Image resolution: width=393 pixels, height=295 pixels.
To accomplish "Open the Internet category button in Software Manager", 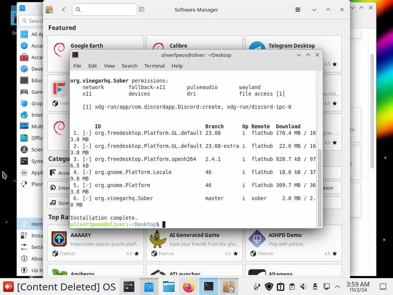I will (x=59, y=187).
